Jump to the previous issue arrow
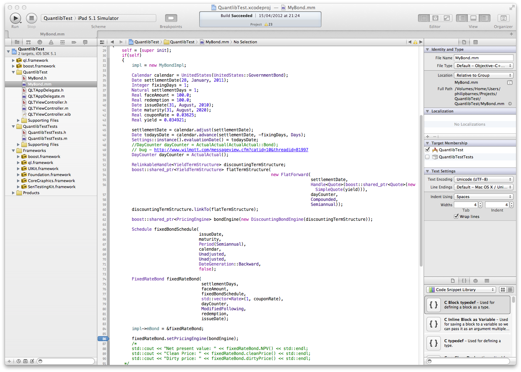Image resolution: width=521 pixels, height=372 pixels. (409, 42)
